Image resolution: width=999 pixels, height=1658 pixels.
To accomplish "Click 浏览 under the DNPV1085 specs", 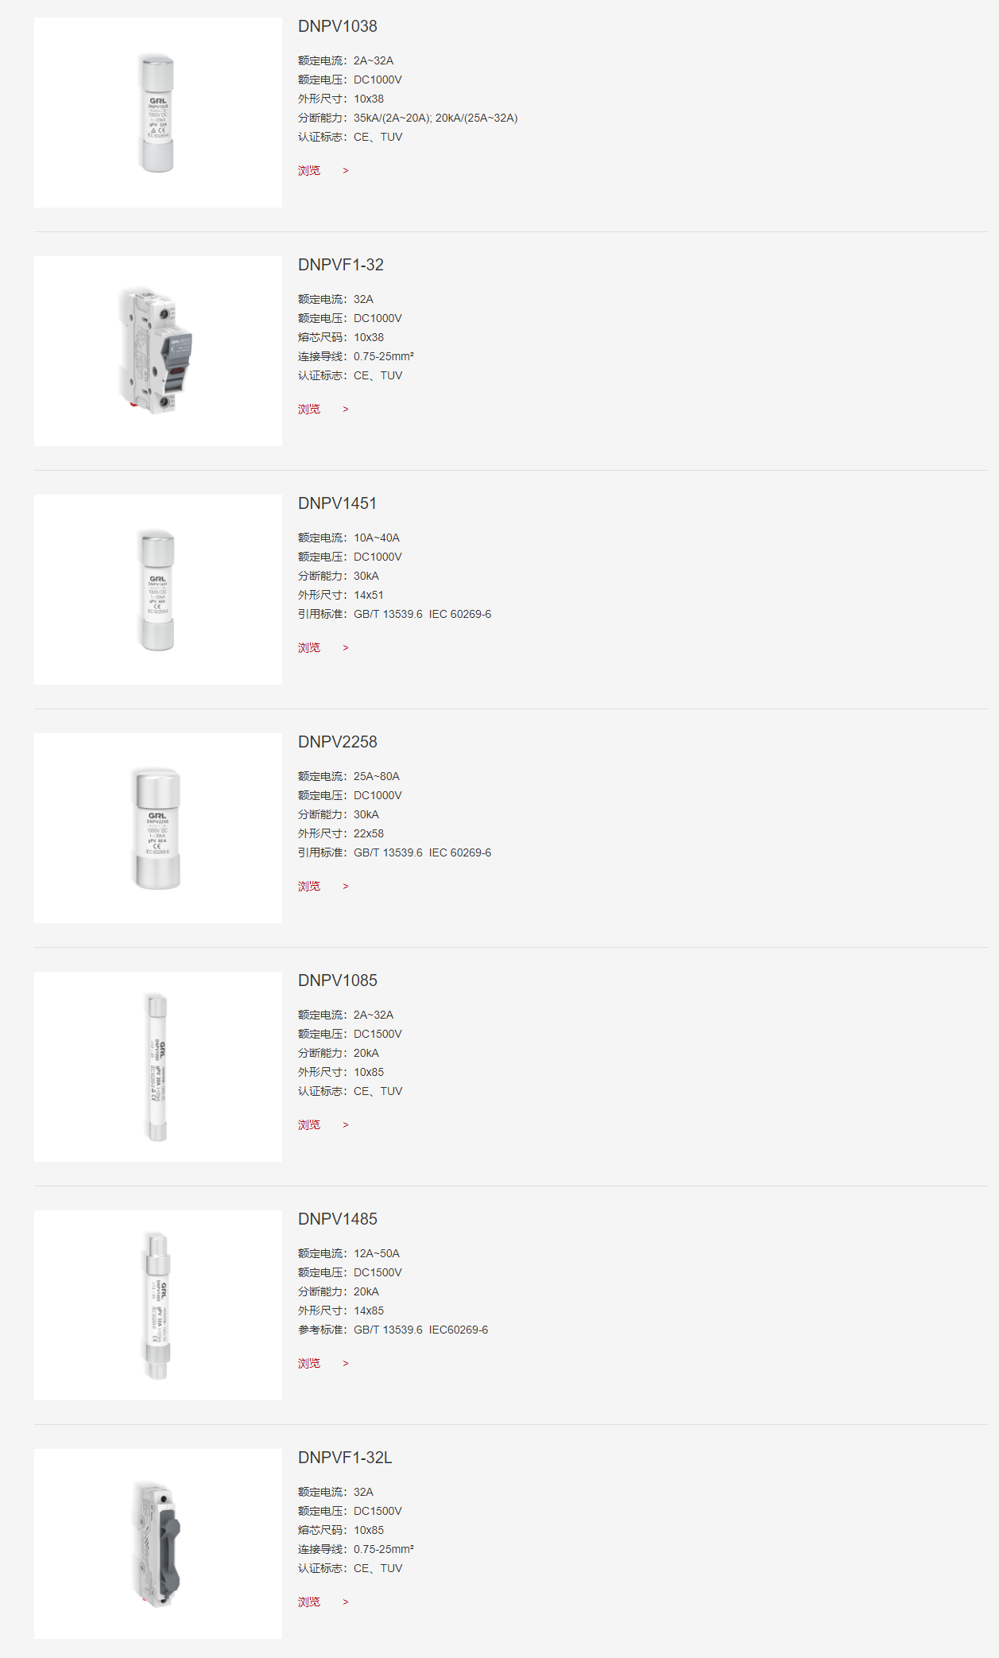I will coord(309,1125).
